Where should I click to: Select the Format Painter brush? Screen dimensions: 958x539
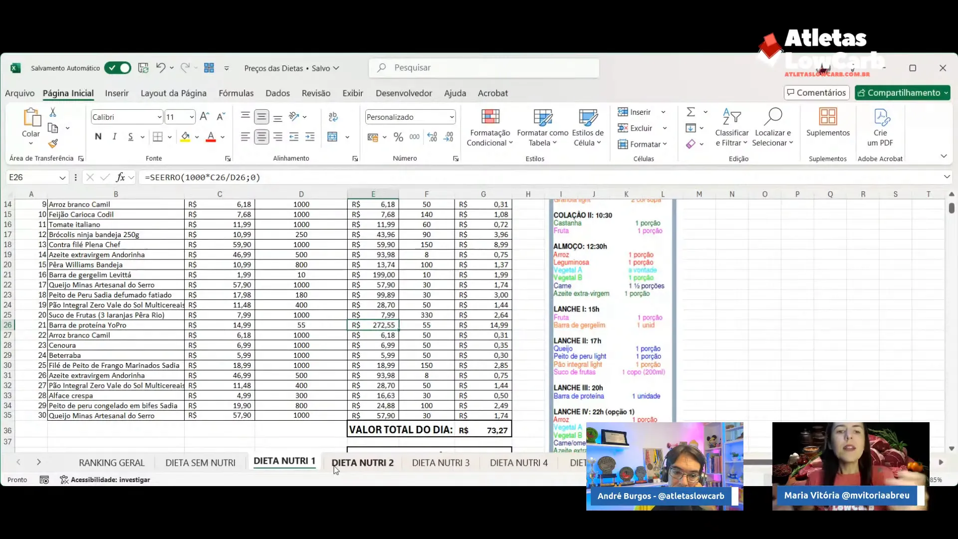point(53,144)
